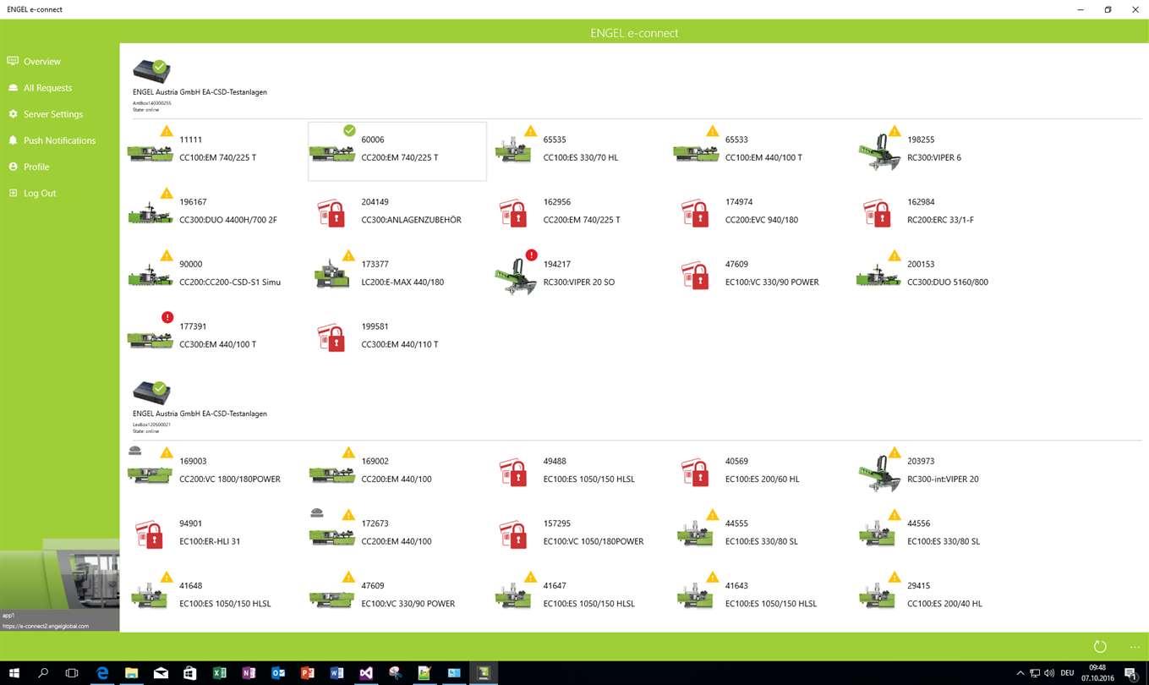Click Log Out in sidebar
The width and height of the screenshot is (1149, 685).
click(x=40, y=193)
